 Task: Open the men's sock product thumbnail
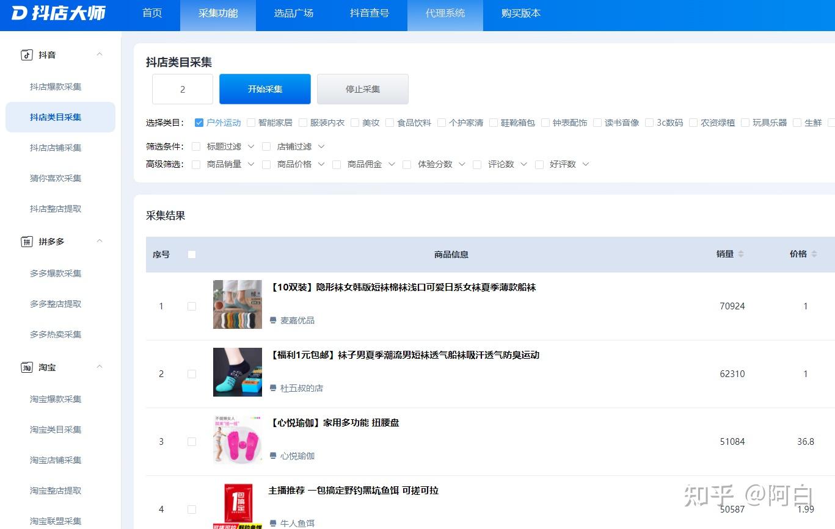tap(238, 372)
